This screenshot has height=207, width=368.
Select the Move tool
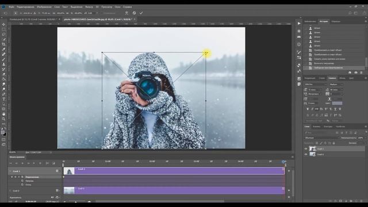point(3,24)
